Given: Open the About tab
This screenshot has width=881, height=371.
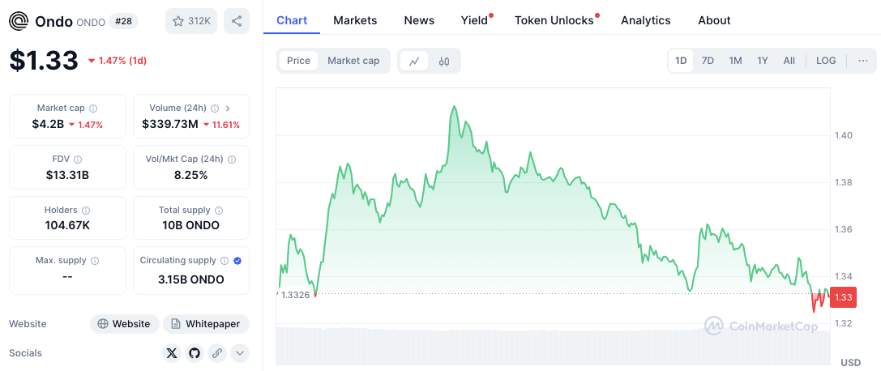Looking at the screenshot, I should [714, 21].
